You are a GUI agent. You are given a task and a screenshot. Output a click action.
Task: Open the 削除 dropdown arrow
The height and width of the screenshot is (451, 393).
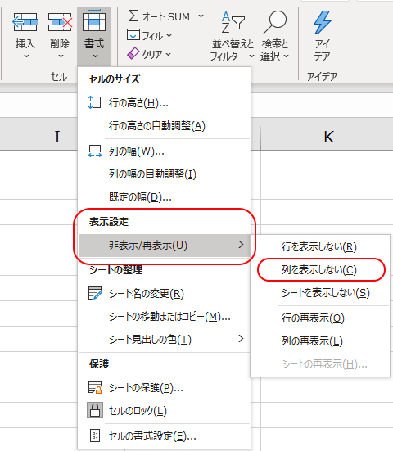pos(61,56)
